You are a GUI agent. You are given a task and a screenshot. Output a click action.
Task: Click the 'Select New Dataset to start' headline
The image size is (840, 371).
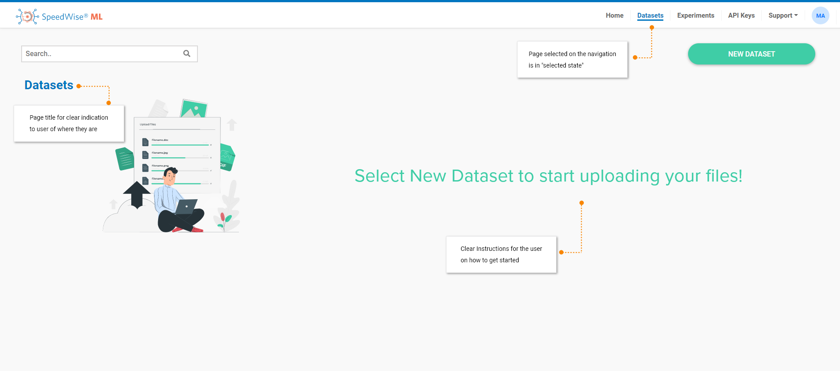548,176
